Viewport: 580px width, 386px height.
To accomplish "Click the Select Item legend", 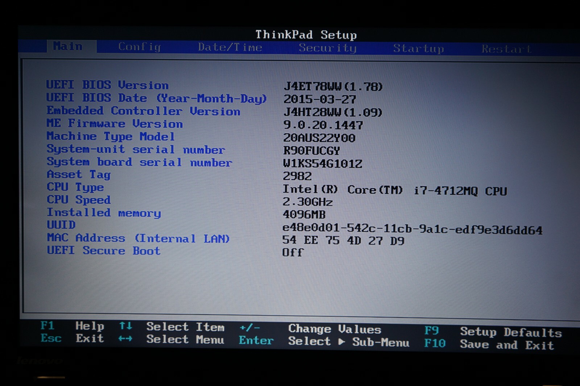I will (186, 327).
